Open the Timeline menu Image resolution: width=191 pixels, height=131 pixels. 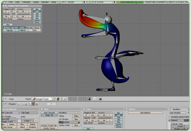click(x=26, y=2)
